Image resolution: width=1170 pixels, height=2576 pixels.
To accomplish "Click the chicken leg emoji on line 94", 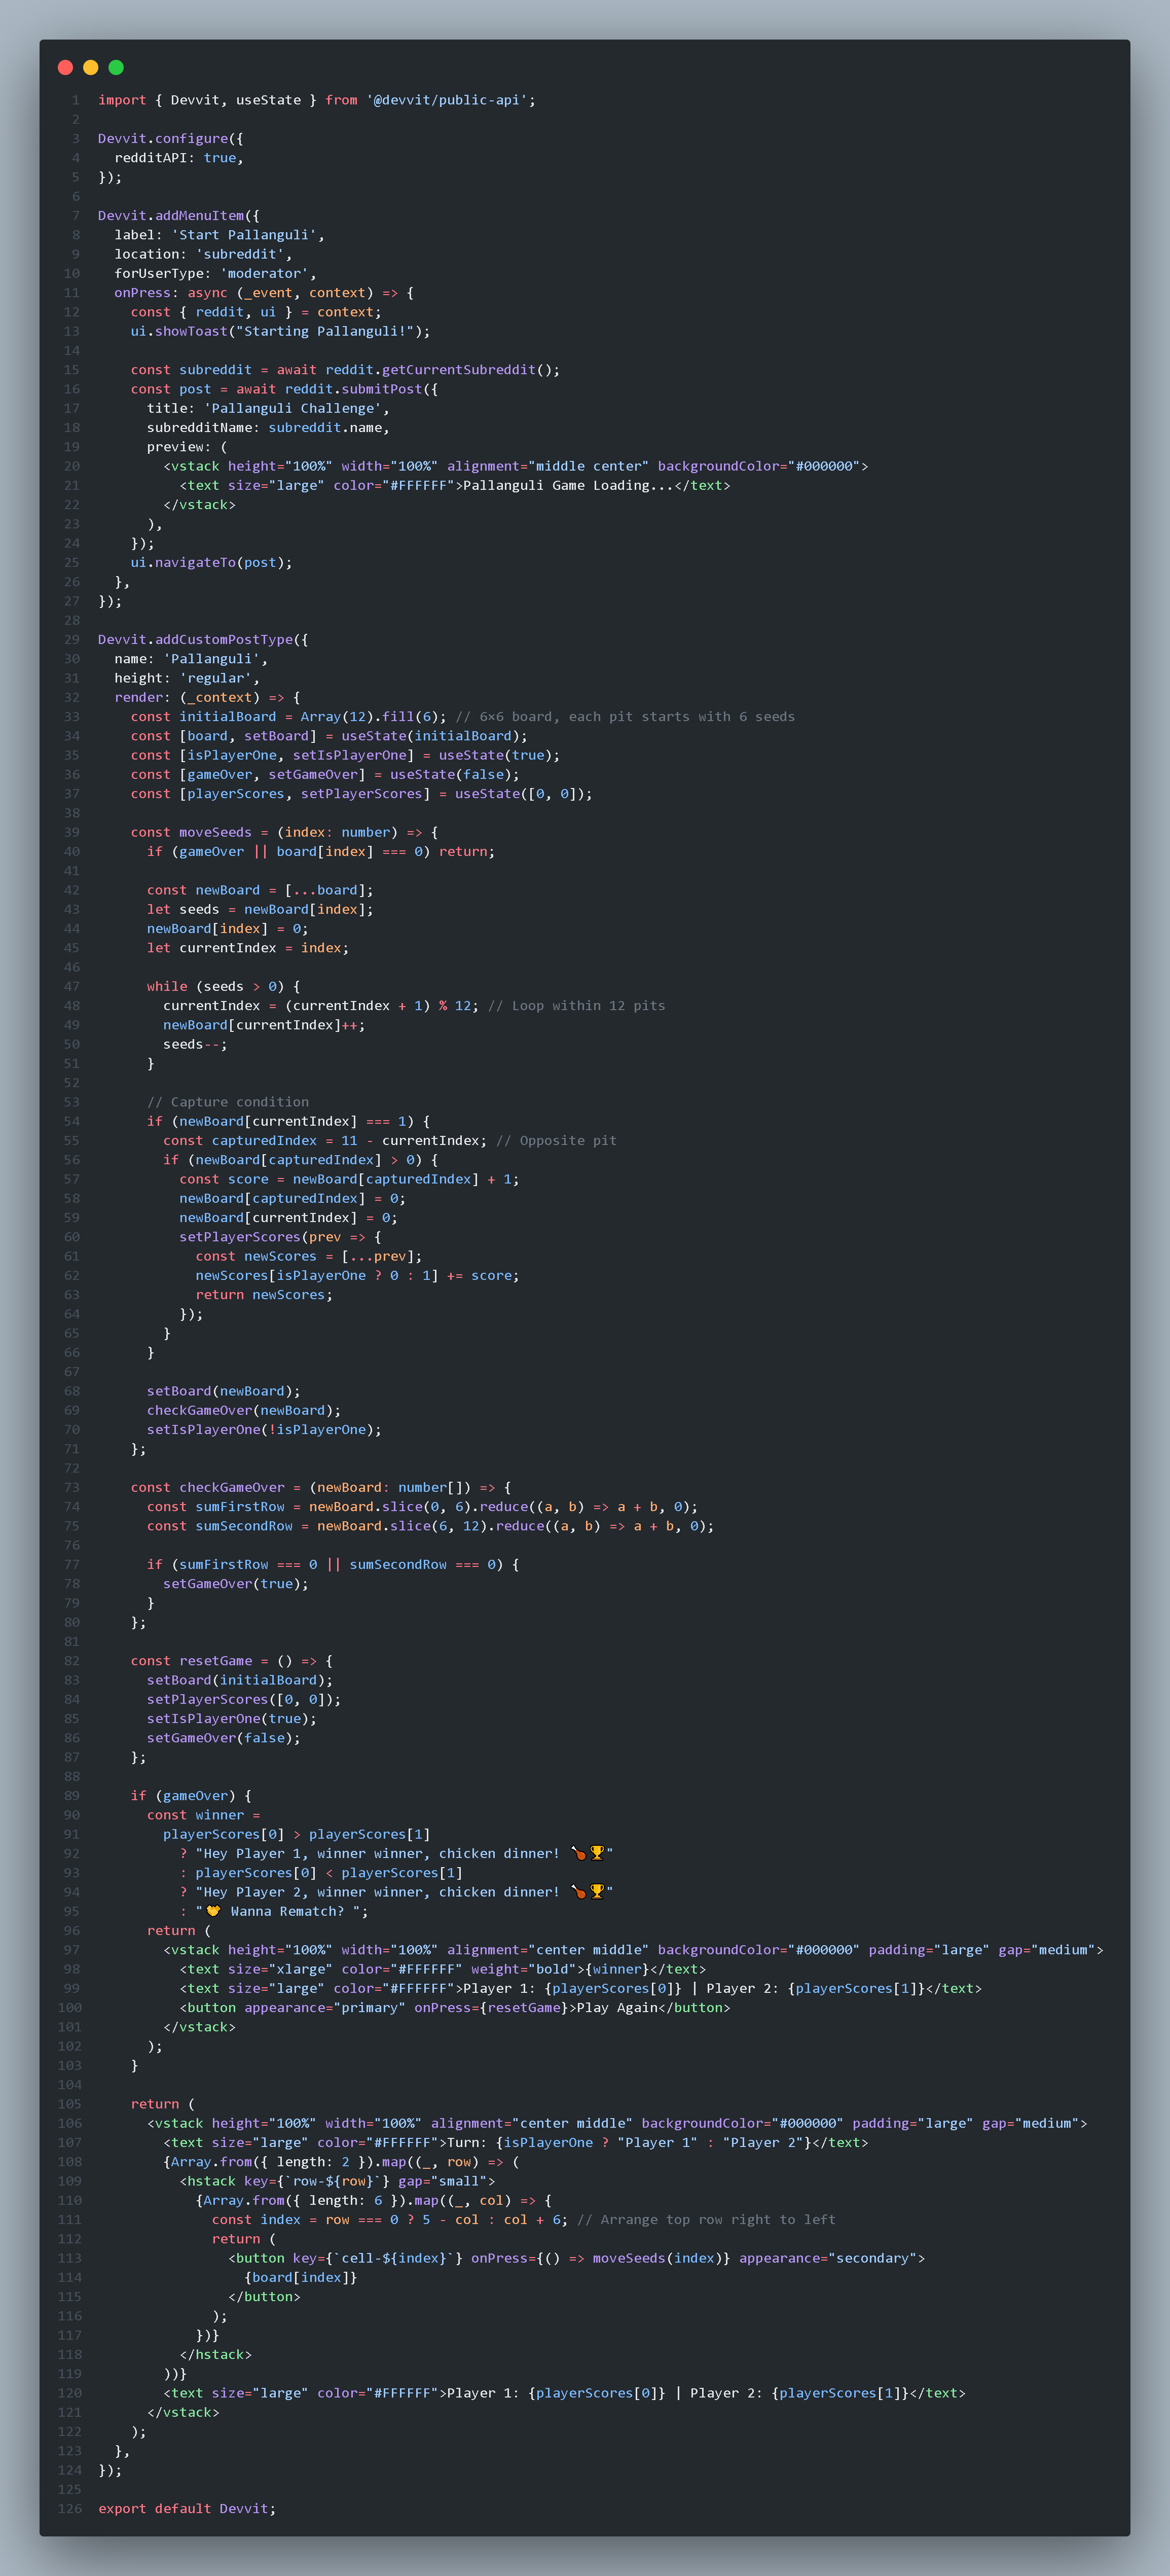I will 578,1892.
